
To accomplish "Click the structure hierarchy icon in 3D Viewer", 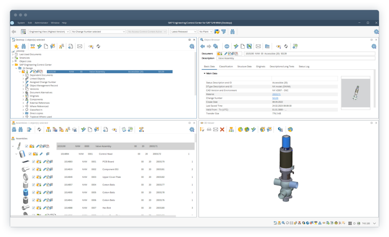I will point(231,130).
